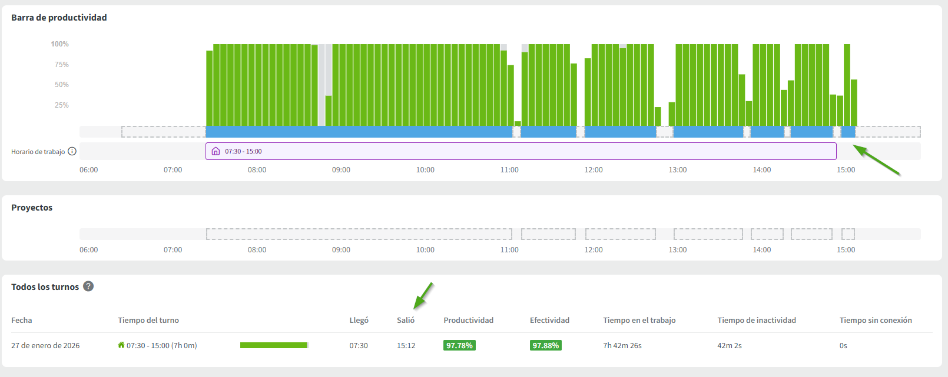The width and height of the screenshot is (948, 377).
Task: Click the 97.78% productivity badge
Action: tap(459, 345)
